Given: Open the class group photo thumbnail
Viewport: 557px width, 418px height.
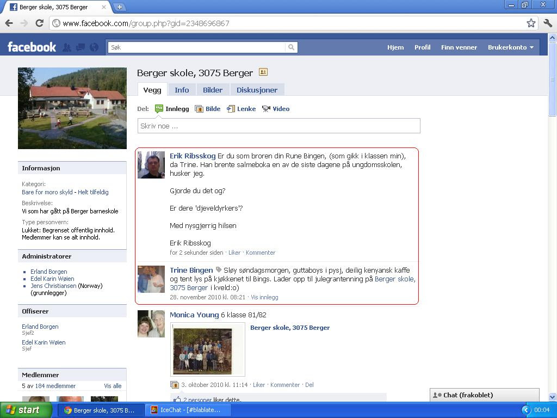Looking at the screenshot, I should [208, 349].
